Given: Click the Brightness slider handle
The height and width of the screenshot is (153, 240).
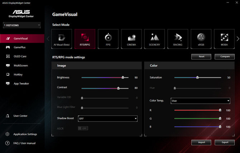Looking at the screenshot, I should (x=123, y=78).
